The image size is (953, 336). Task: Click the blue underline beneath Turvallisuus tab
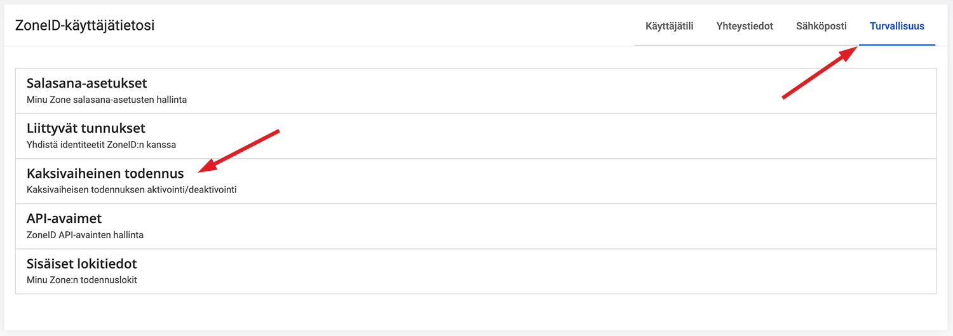coord(896,45)
